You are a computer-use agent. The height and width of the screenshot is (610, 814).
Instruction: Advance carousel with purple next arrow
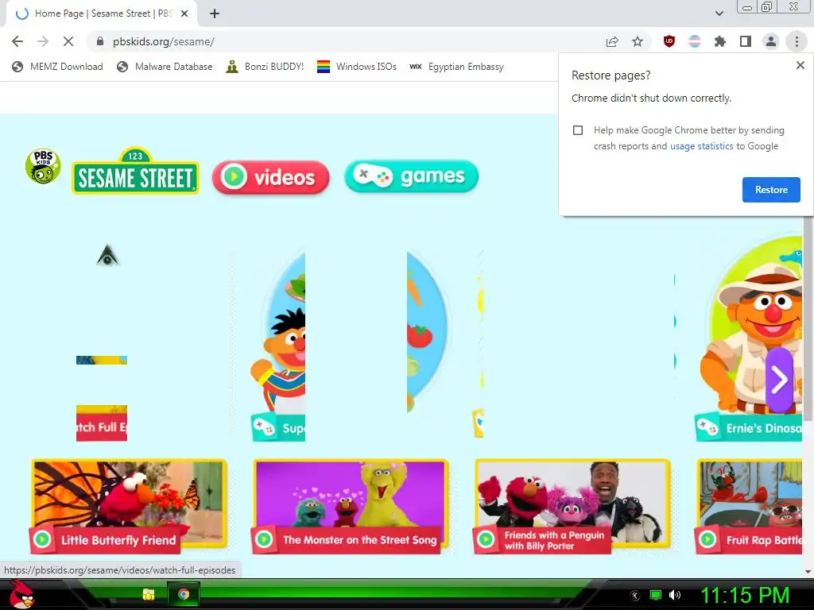click(x=779, y=380)
